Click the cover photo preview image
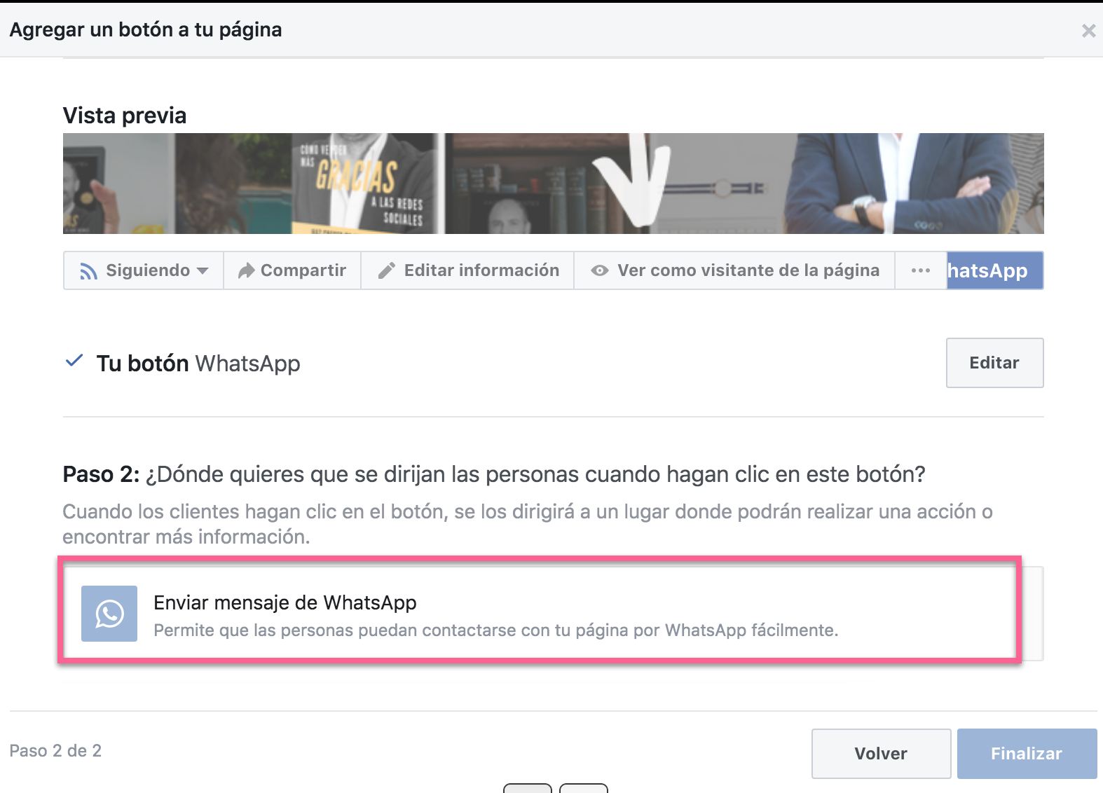 (553, 184)
